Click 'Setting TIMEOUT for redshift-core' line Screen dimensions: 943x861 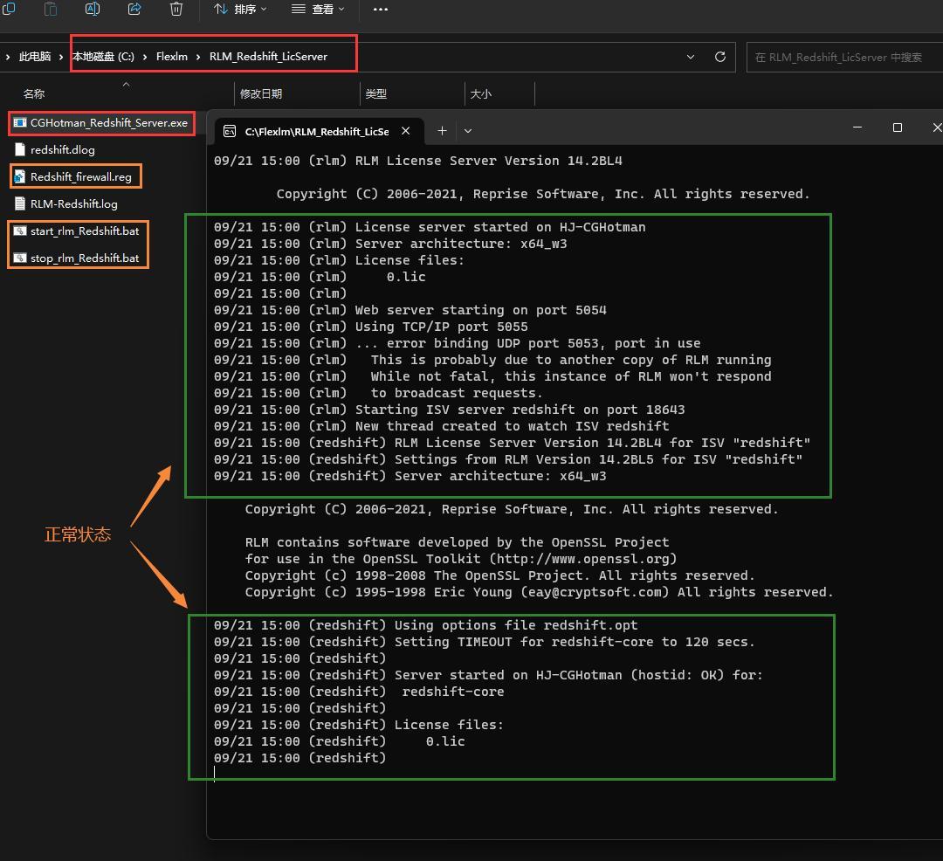(484, 642)
